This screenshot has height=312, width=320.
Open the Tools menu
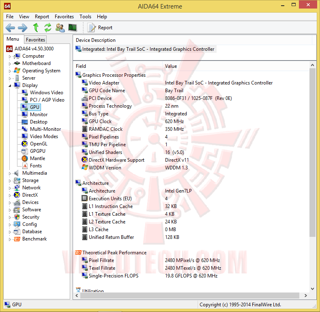pyautogui.click(x=85, y=17)
